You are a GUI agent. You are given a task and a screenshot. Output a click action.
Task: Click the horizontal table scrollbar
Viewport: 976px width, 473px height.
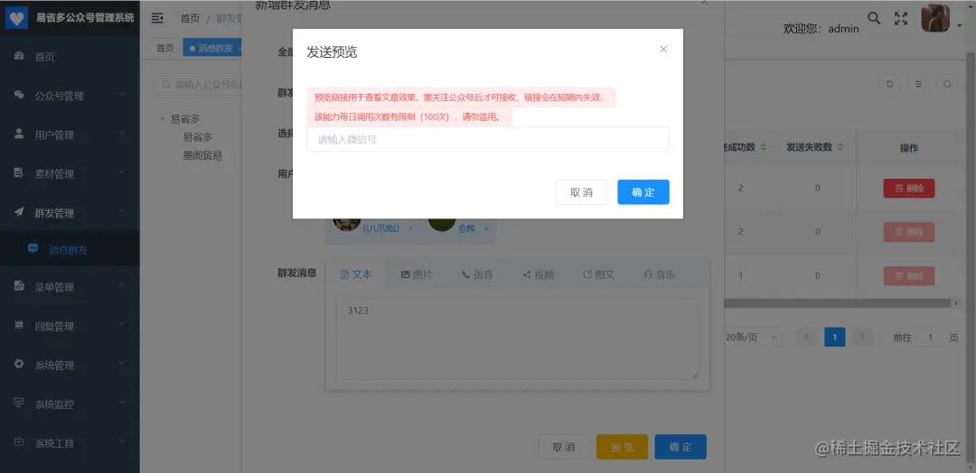pyautogui.click(x=837, y=303)
